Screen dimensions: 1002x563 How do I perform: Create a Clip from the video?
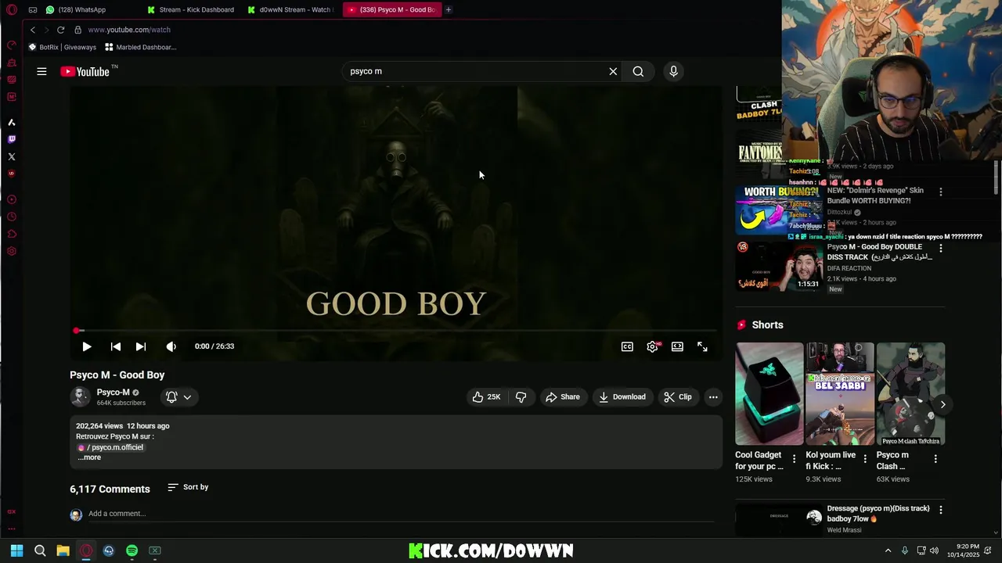pos(678,397)
